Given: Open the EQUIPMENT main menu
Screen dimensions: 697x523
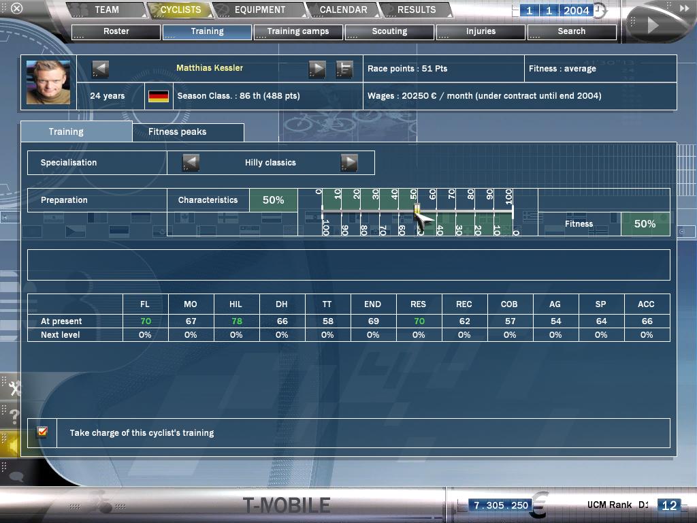Looking at the screenshot, I should click(x=260, y=10).
